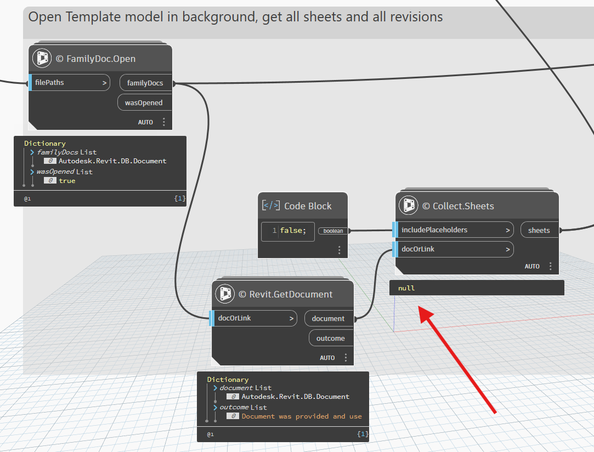Click the filePaths input port
Image resolution: width=594 pixels, height=452 pixels.
[x=69, y=83]
